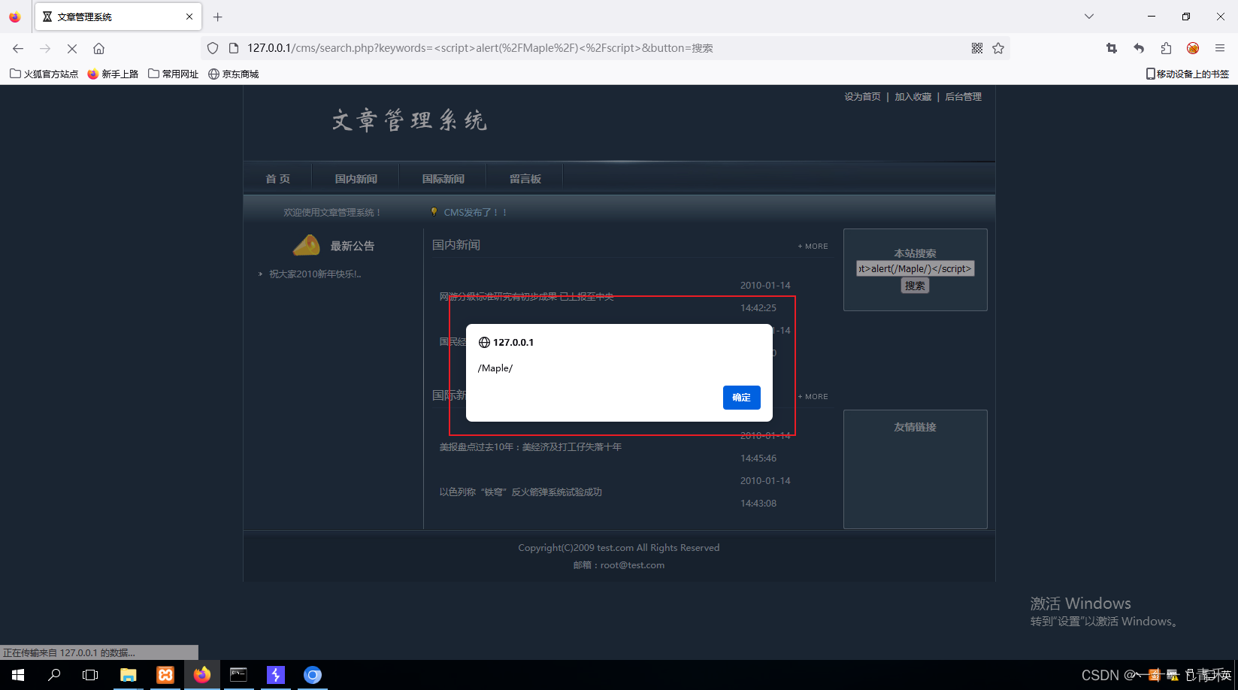Open File Explorer from the taskbar
The image size is (1238, 690).
pos(129,675)
